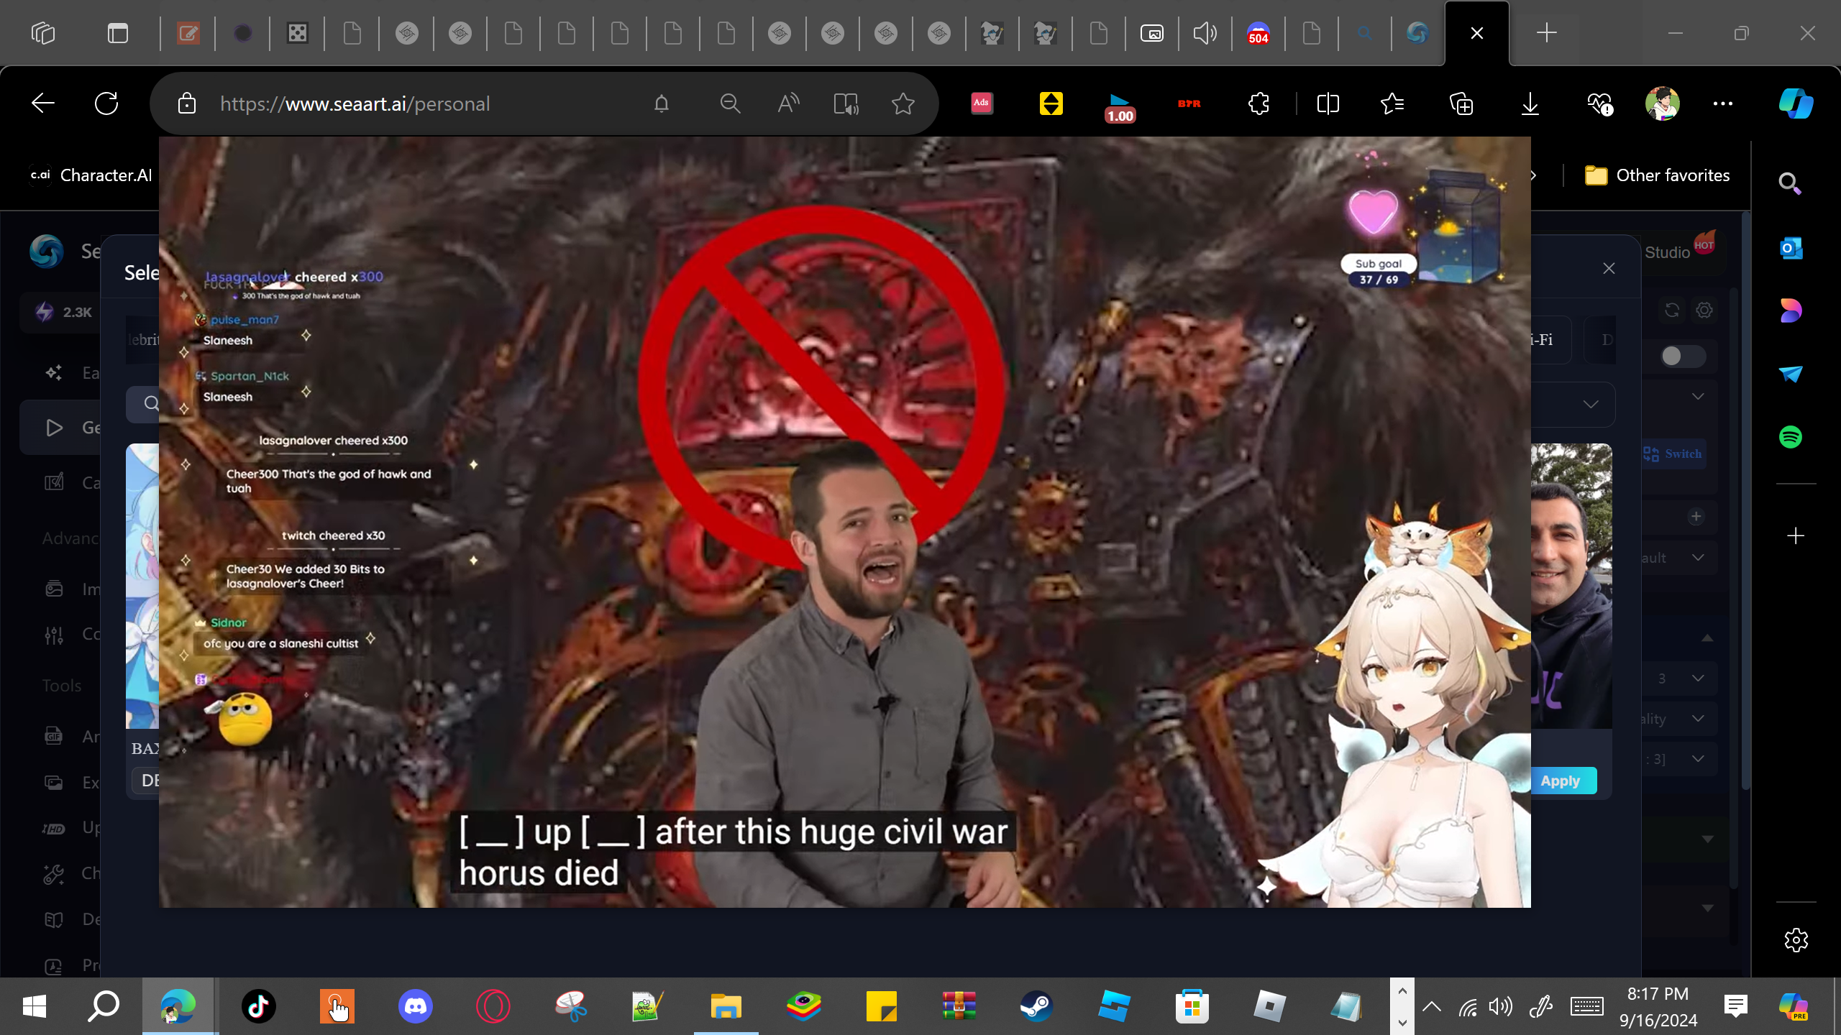The width and height of the screenshot is (1841, 1035).
Task: Open the Edge profile avatar
Action: (x=1662, y=103)
